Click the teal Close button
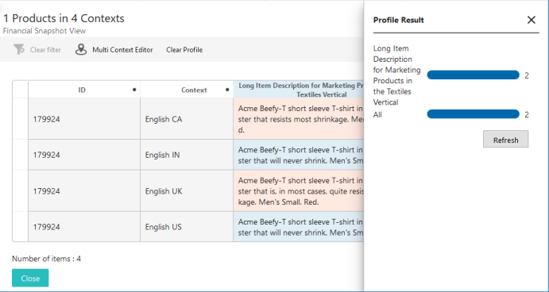The height and width of the screenshot is (292, 549). point(30,278)
